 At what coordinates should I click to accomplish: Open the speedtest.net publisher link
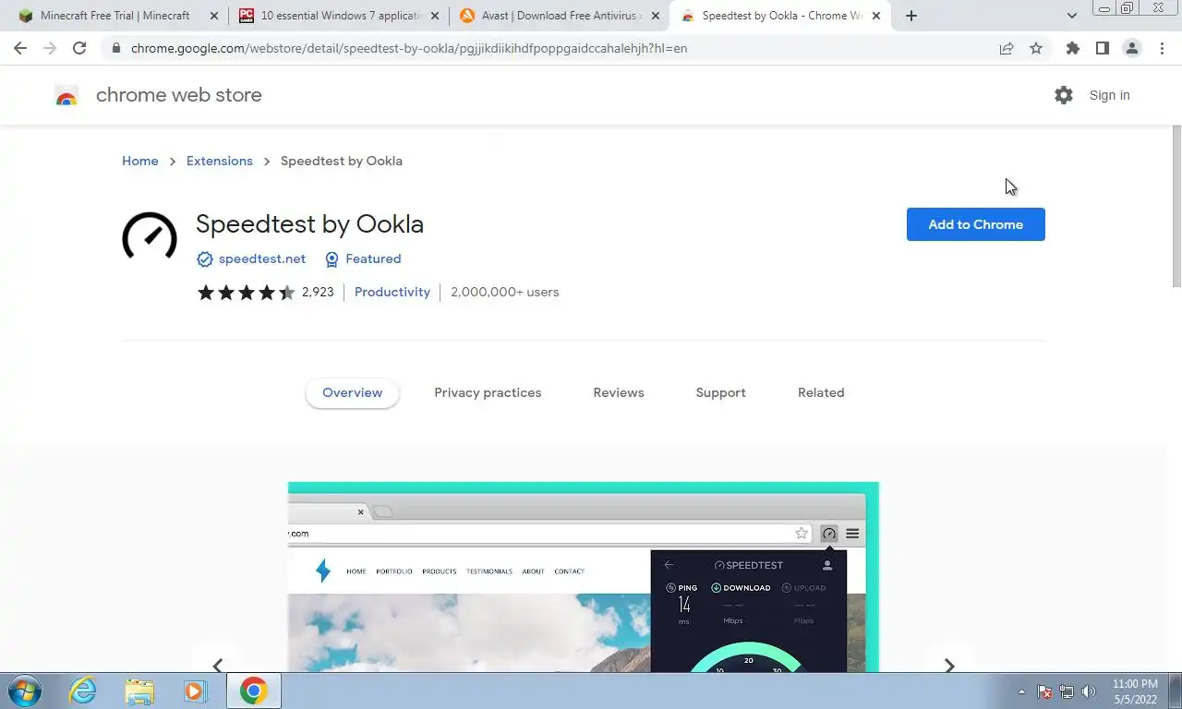(x=262, y=259)
